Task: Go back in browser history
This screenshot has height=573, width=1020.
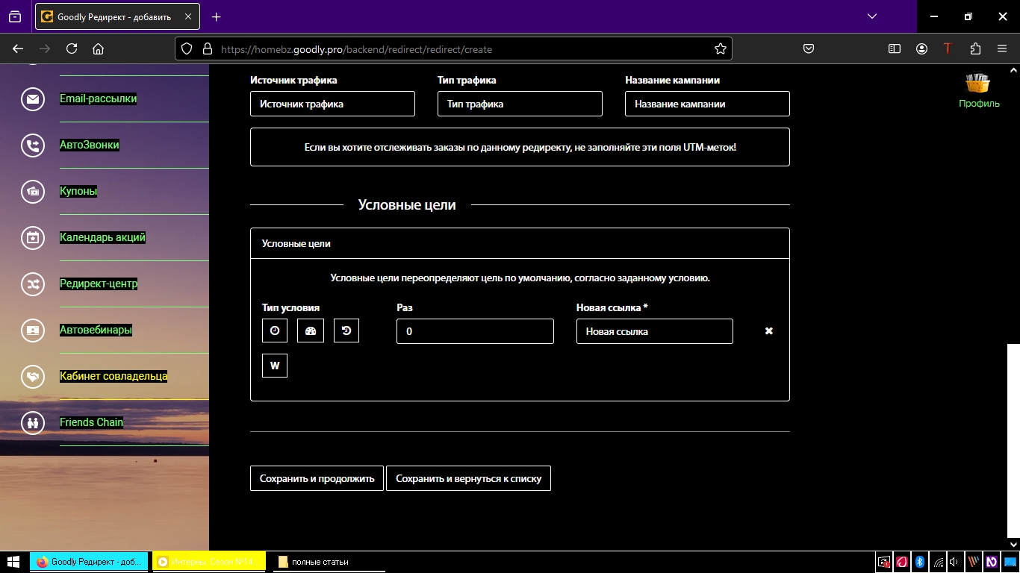Action: pyautogui.click(x=18, y=48)
